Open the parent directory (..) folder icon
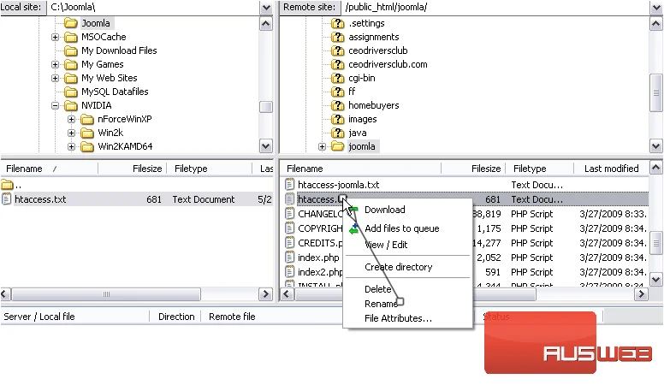 pyautogui.click(x=7, y=185)
